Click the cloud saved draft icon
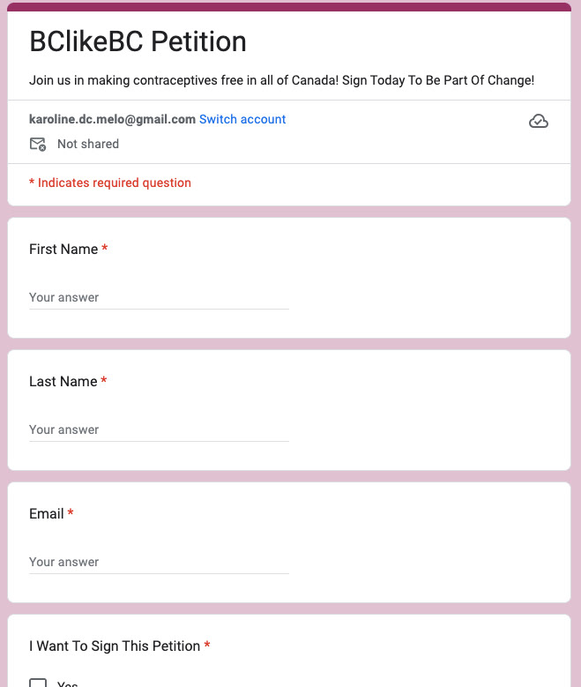The image size is (581, 687). (x=539, y=121)
